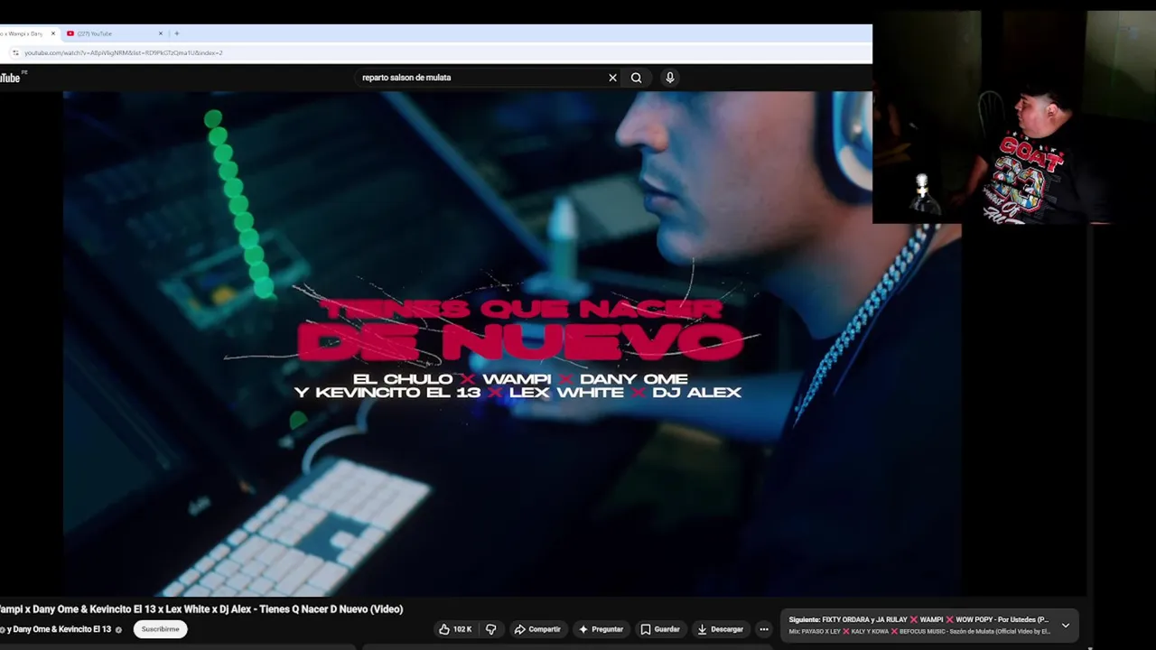Start voice search with the microphone icon
The height and width of the screenshot is (650, 1156).
click(x=670, y=78)
